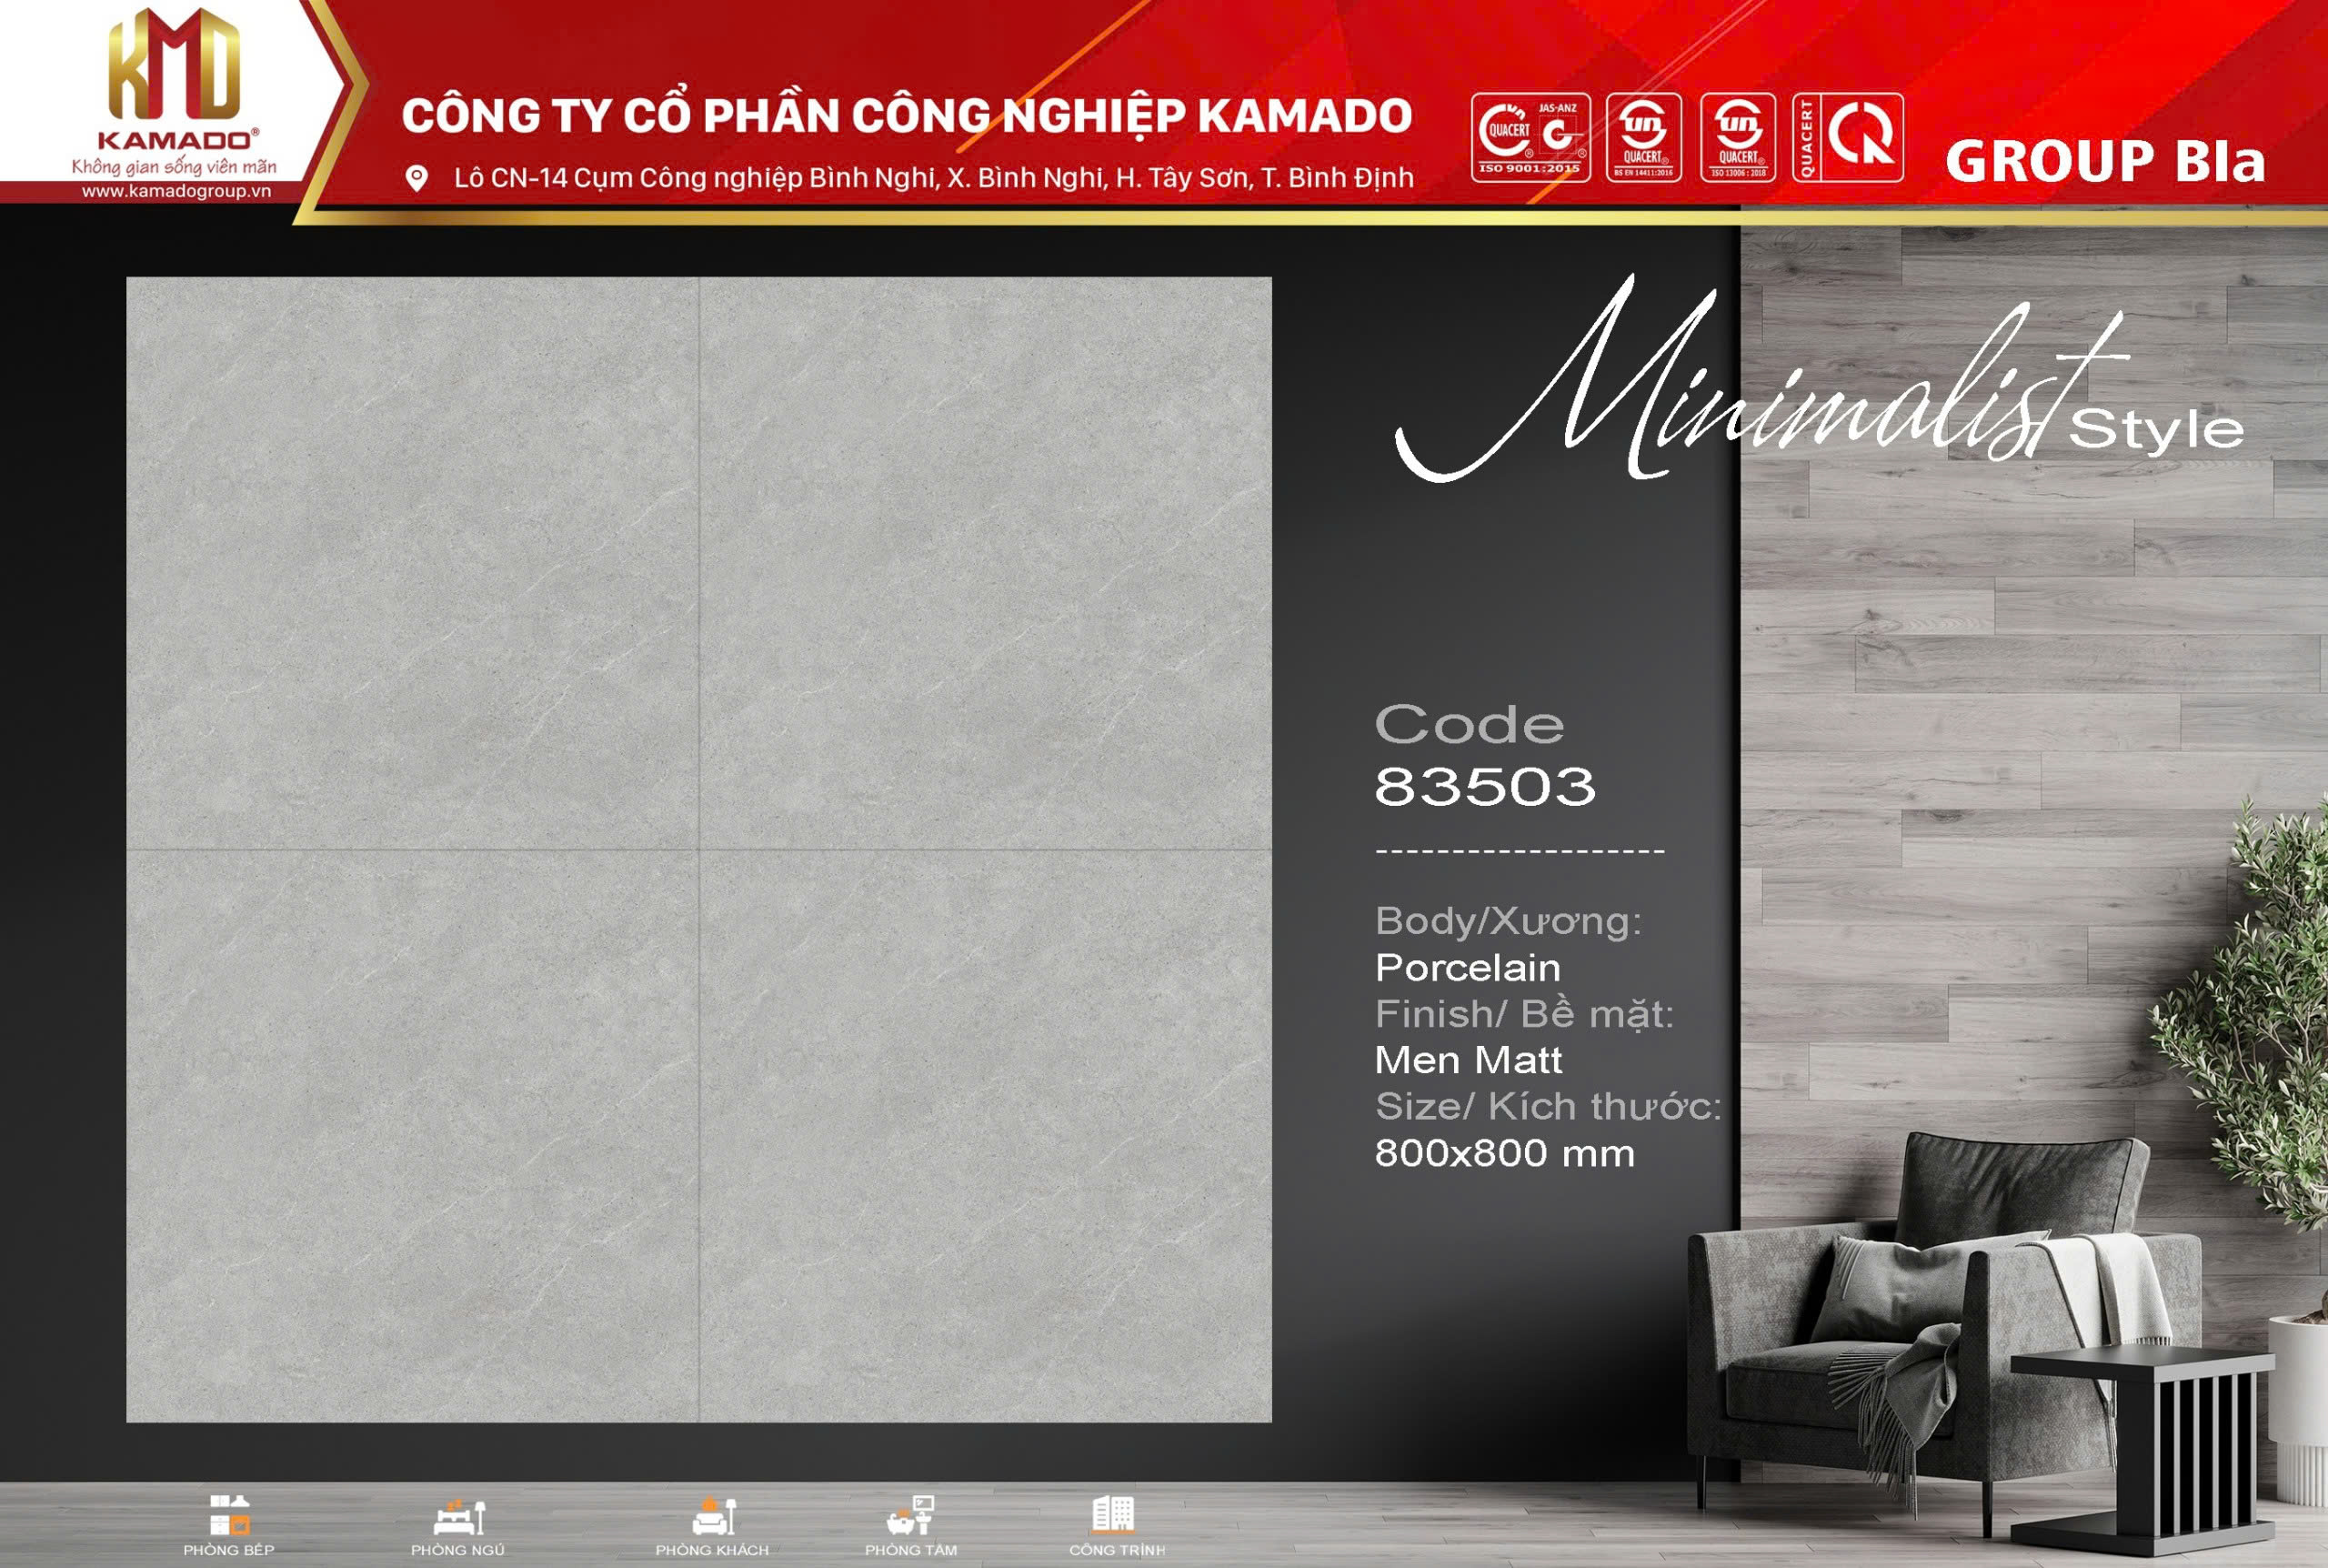Open the www.kamadogroup.vn website link

[176, 191]
